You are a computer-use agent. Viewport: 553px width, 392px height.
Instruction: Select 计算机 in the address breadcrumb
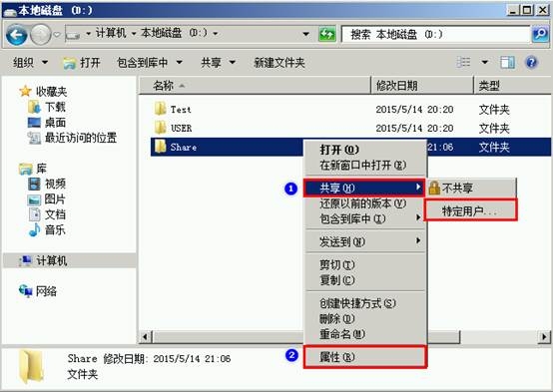point(111,33)
